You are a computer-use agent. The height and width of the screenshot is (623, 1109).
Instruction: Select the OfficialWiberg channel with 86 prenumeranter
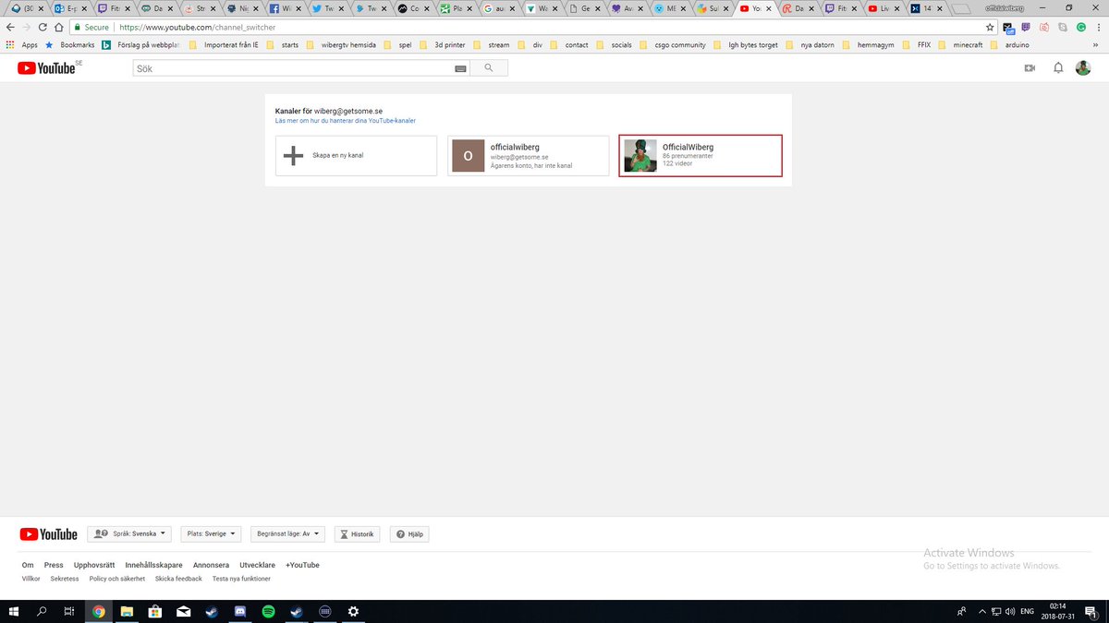(x=701, y=156)
